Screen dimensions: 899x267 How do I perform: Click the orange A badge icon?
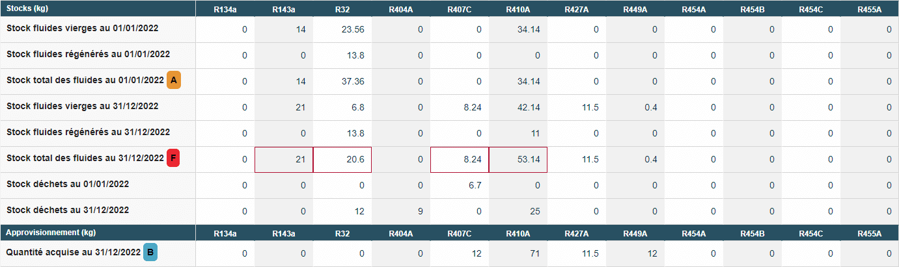coord(174,81)
